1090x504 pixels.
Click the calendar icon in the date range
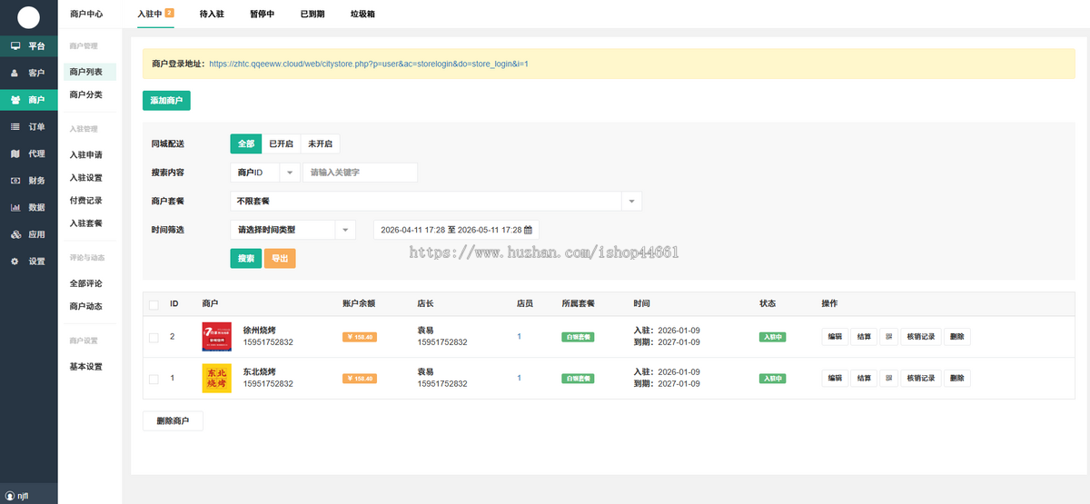(528, 230)
